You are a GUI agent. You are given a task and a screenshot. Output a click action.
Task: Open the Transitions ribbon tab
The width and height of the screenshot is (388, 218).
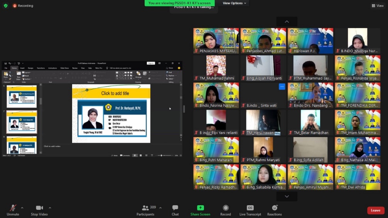(41, 68)
